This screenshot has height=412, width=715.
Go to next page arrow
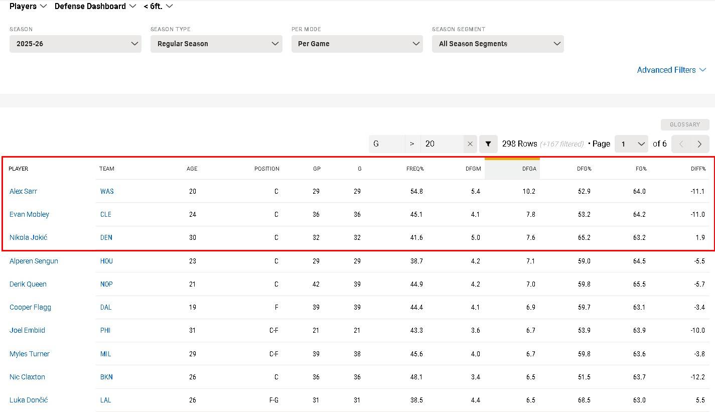(699, 144)
